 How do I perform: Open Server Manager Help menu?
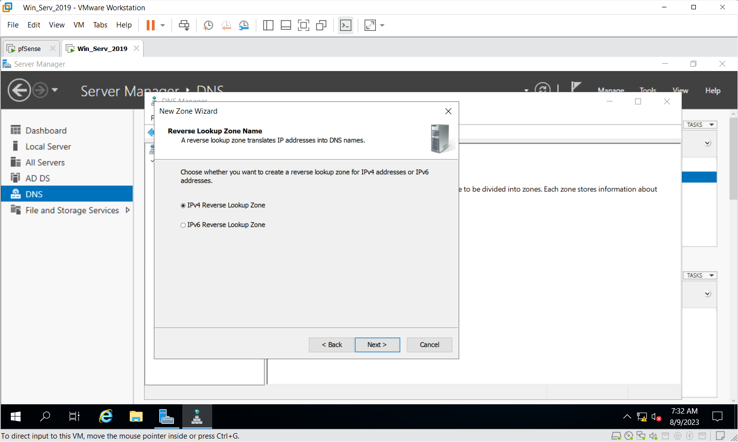(713, 90)
